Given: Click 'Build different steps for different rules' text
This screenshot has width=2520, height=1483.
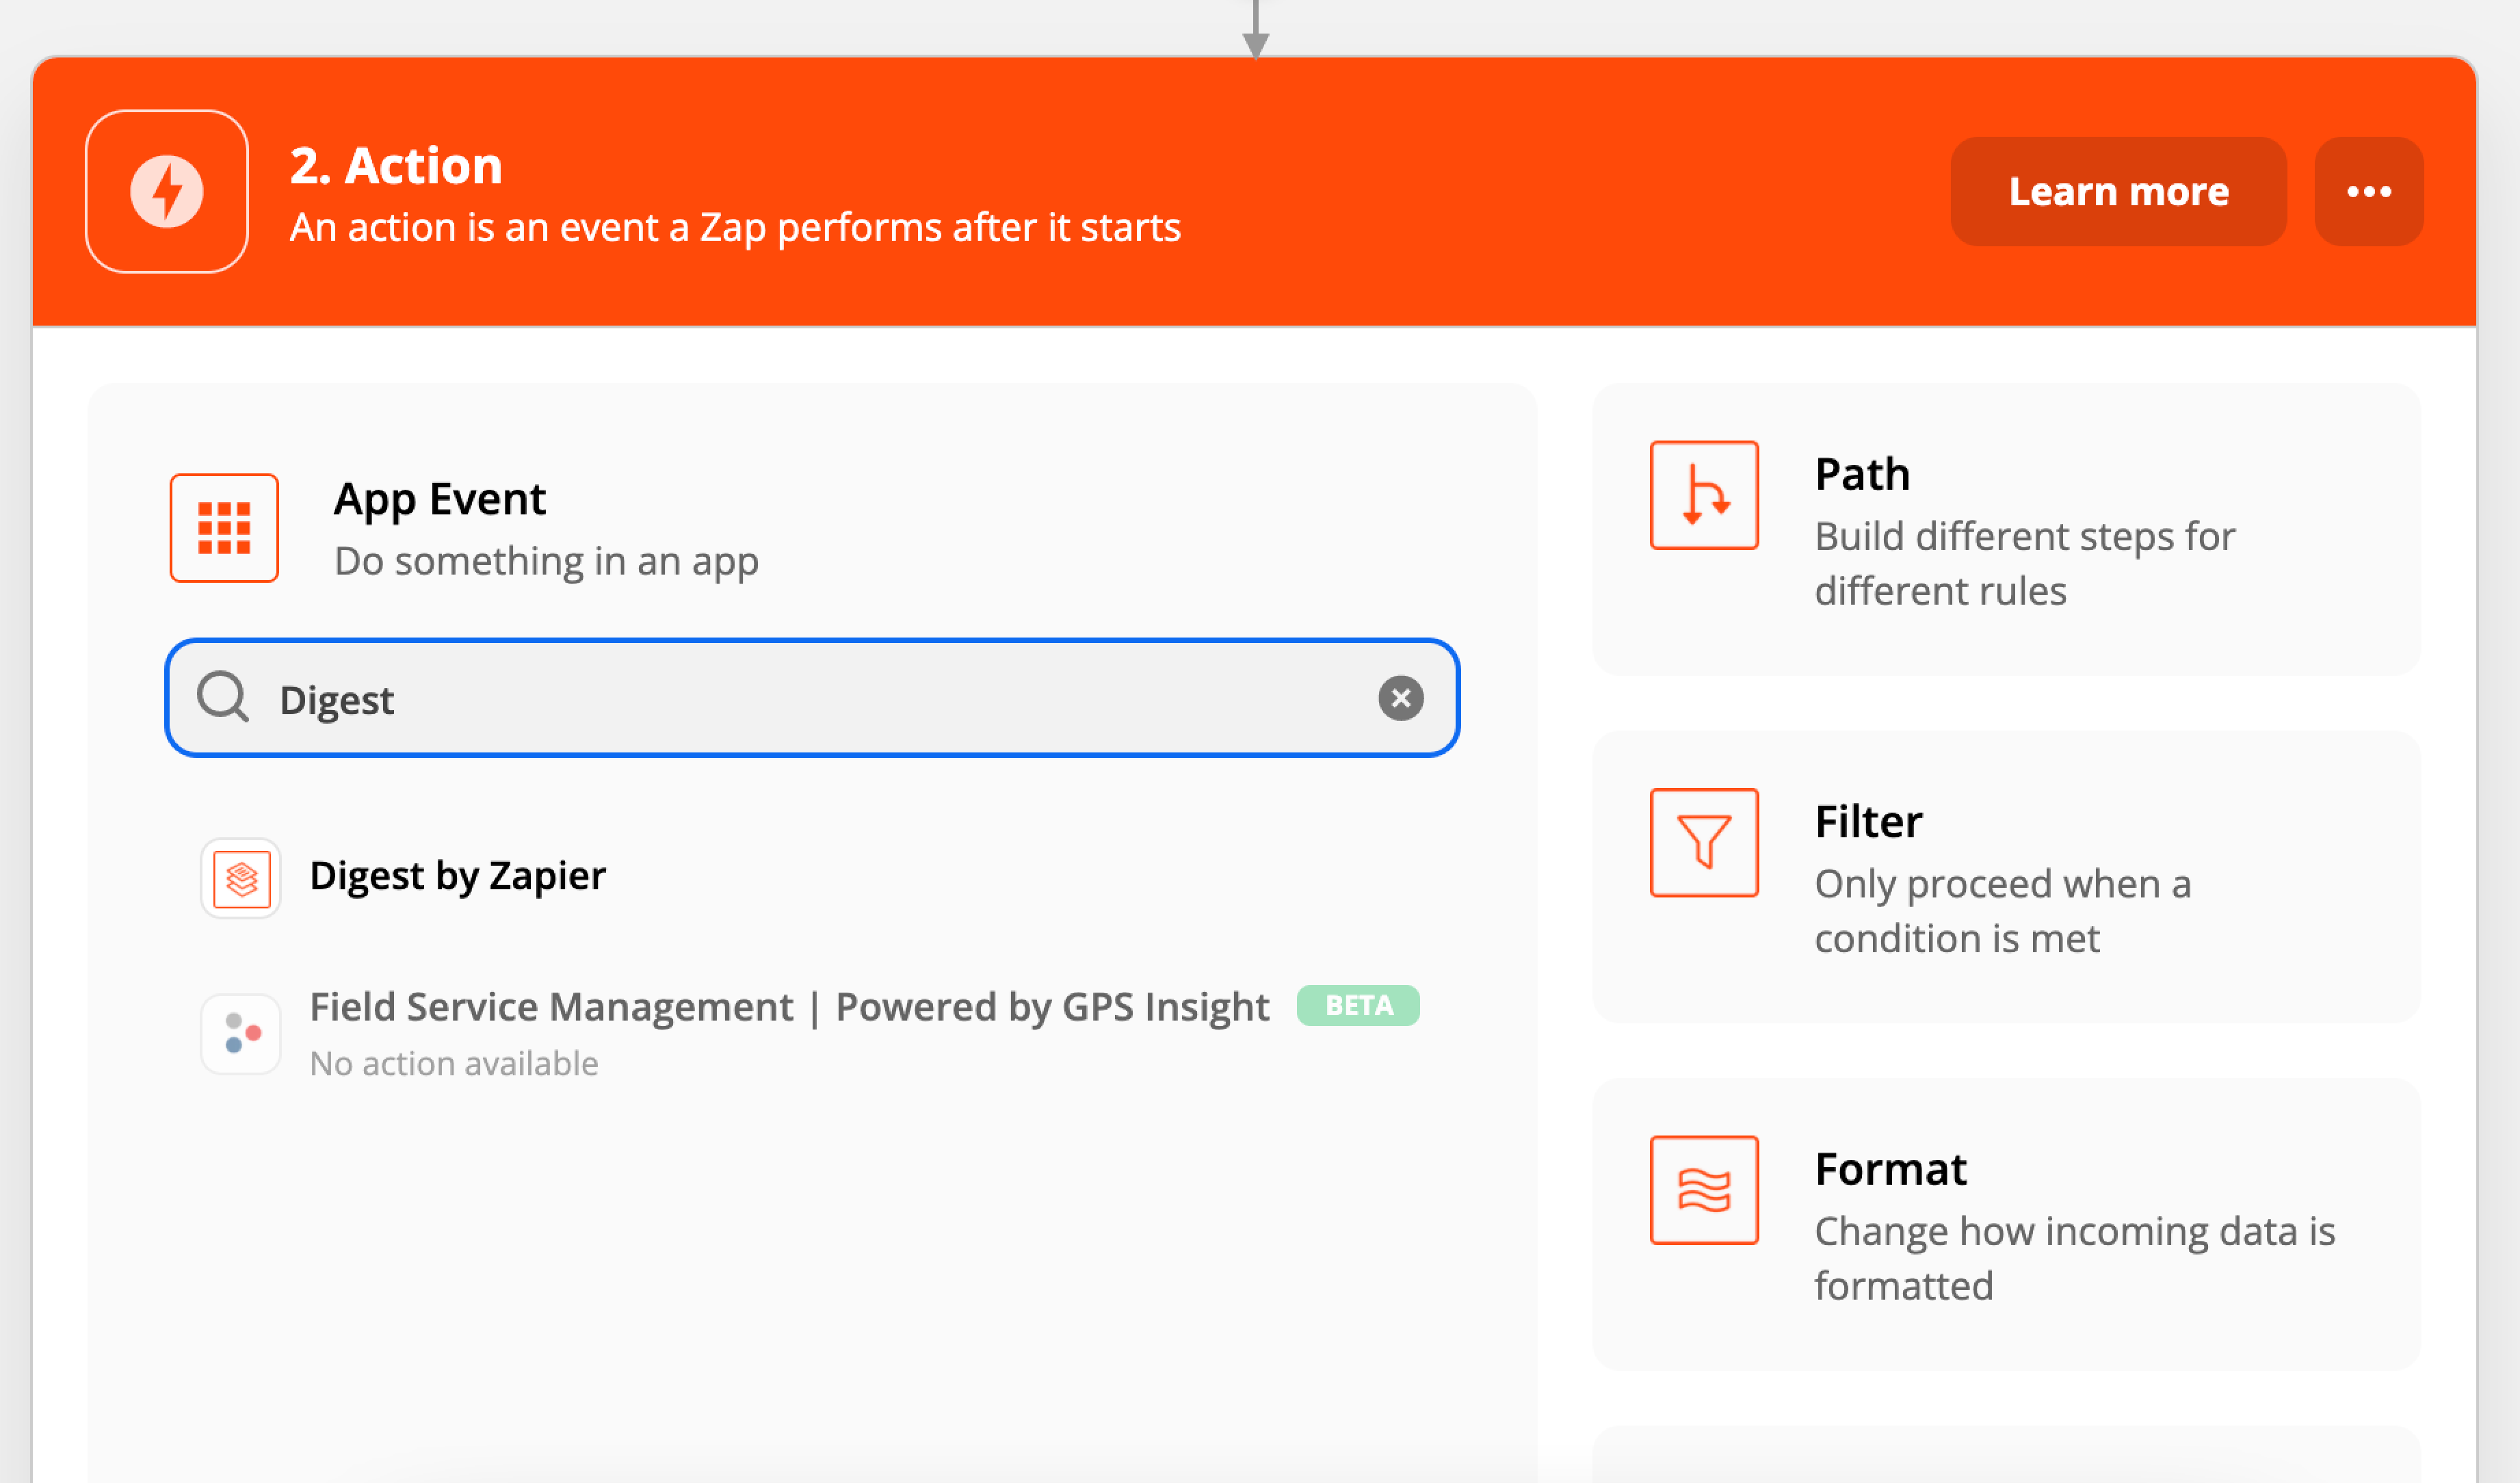Looking at the screenshot, I should 2025,564.
